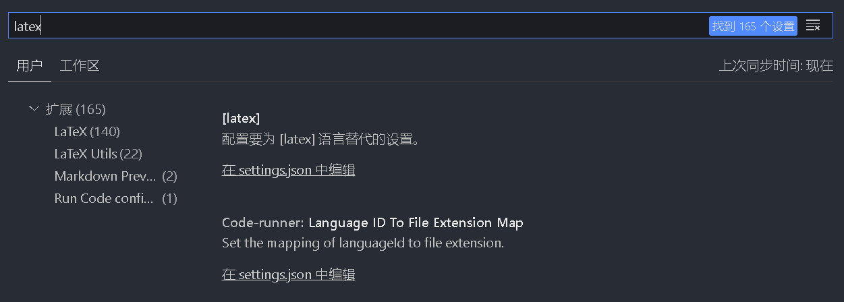844x302 pixels.
Task: Click the Language ID To File Extension Map title
Action: 416,222
